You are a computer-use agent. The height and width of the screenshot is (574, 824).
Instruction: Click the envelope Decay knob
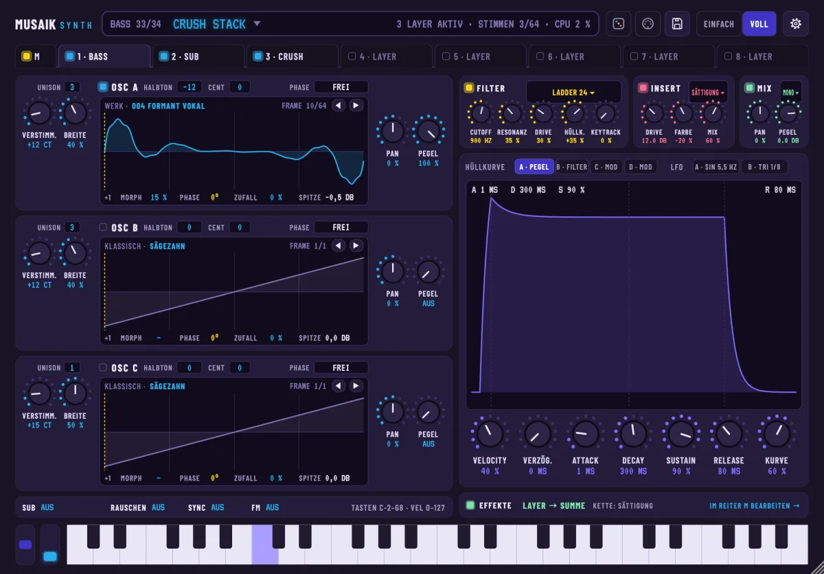633,433
